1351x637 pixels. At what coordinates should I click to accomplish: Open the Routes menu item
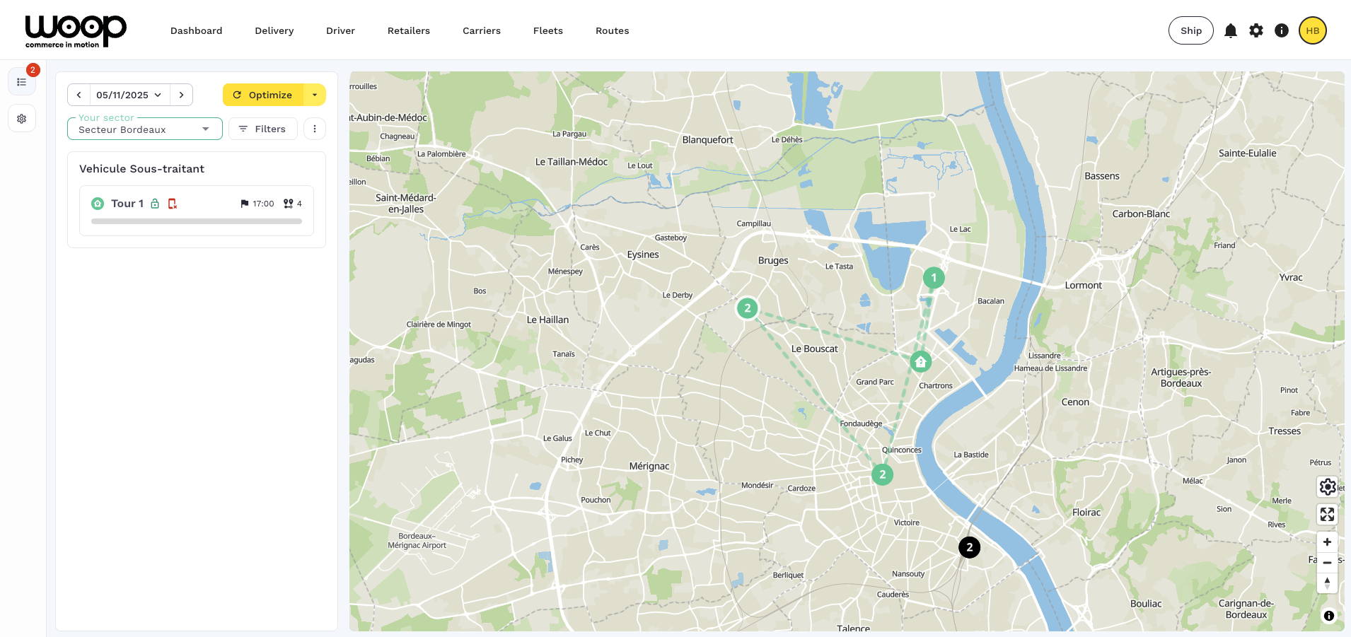coord(612,30)
